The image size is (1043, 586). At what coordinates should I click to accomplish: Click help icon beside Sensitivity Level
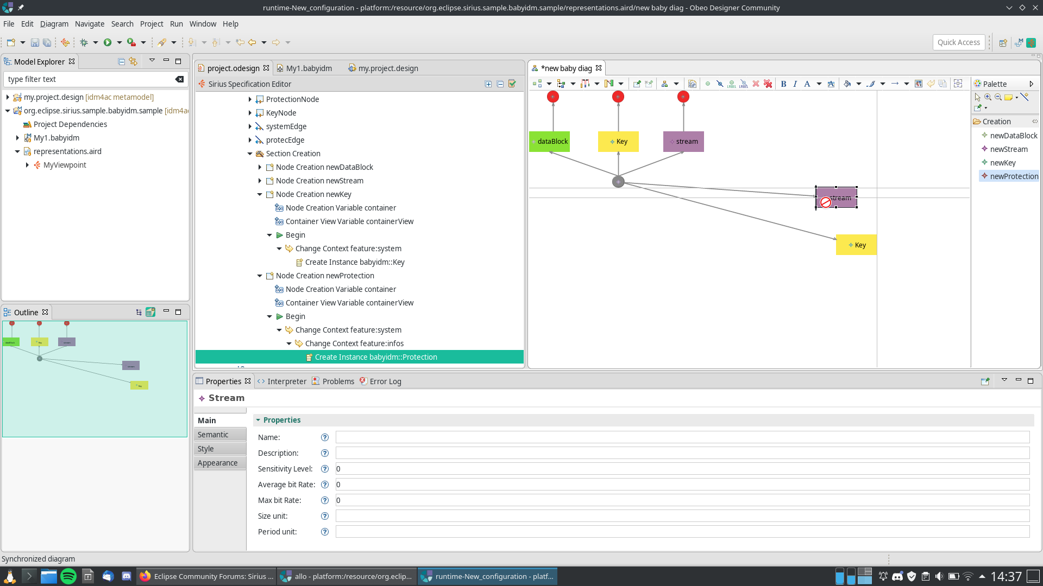tap(325, 469)
